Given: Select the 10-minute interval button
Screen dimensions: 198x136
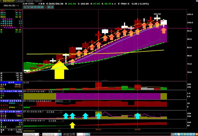Looking at the screenshot, I should coord(32,7).
